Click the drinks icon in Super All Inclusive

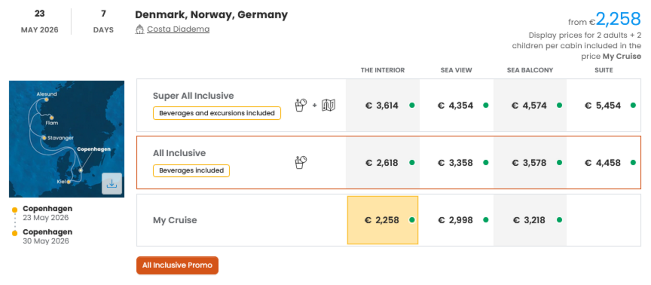point(301,105)
